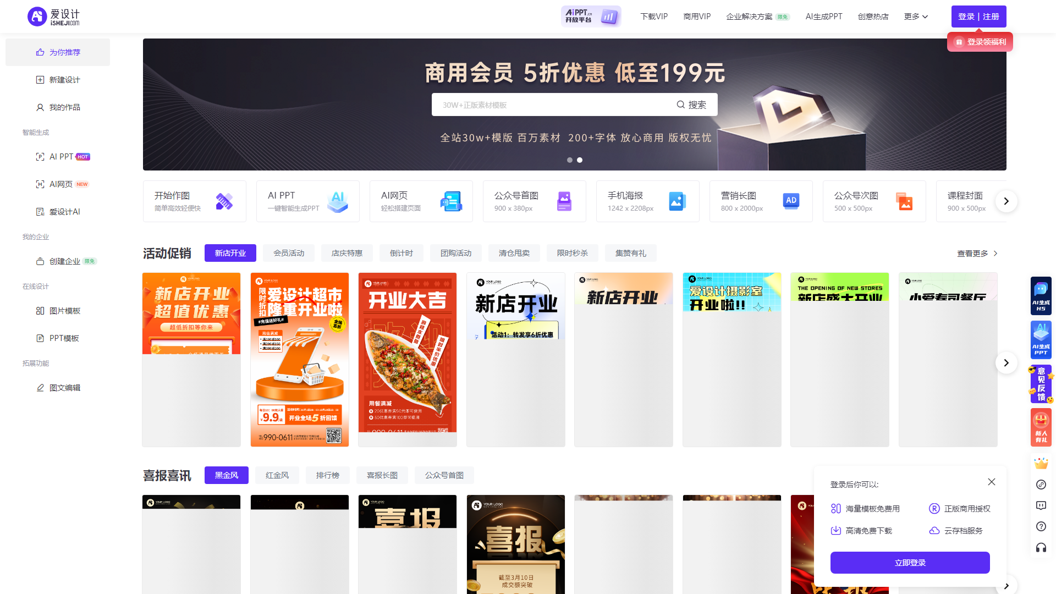Open the headset customer service icon
1056x594 pixels.
click(x=1041, y=547)
